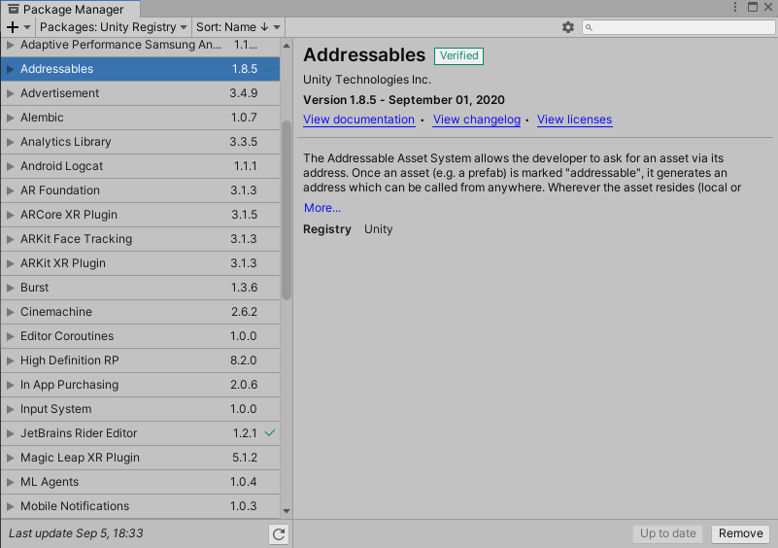Maximize the Package Manager window
The width and height of the screenshot is (778, 548).
pyautogui.click(x=753, y=7)
